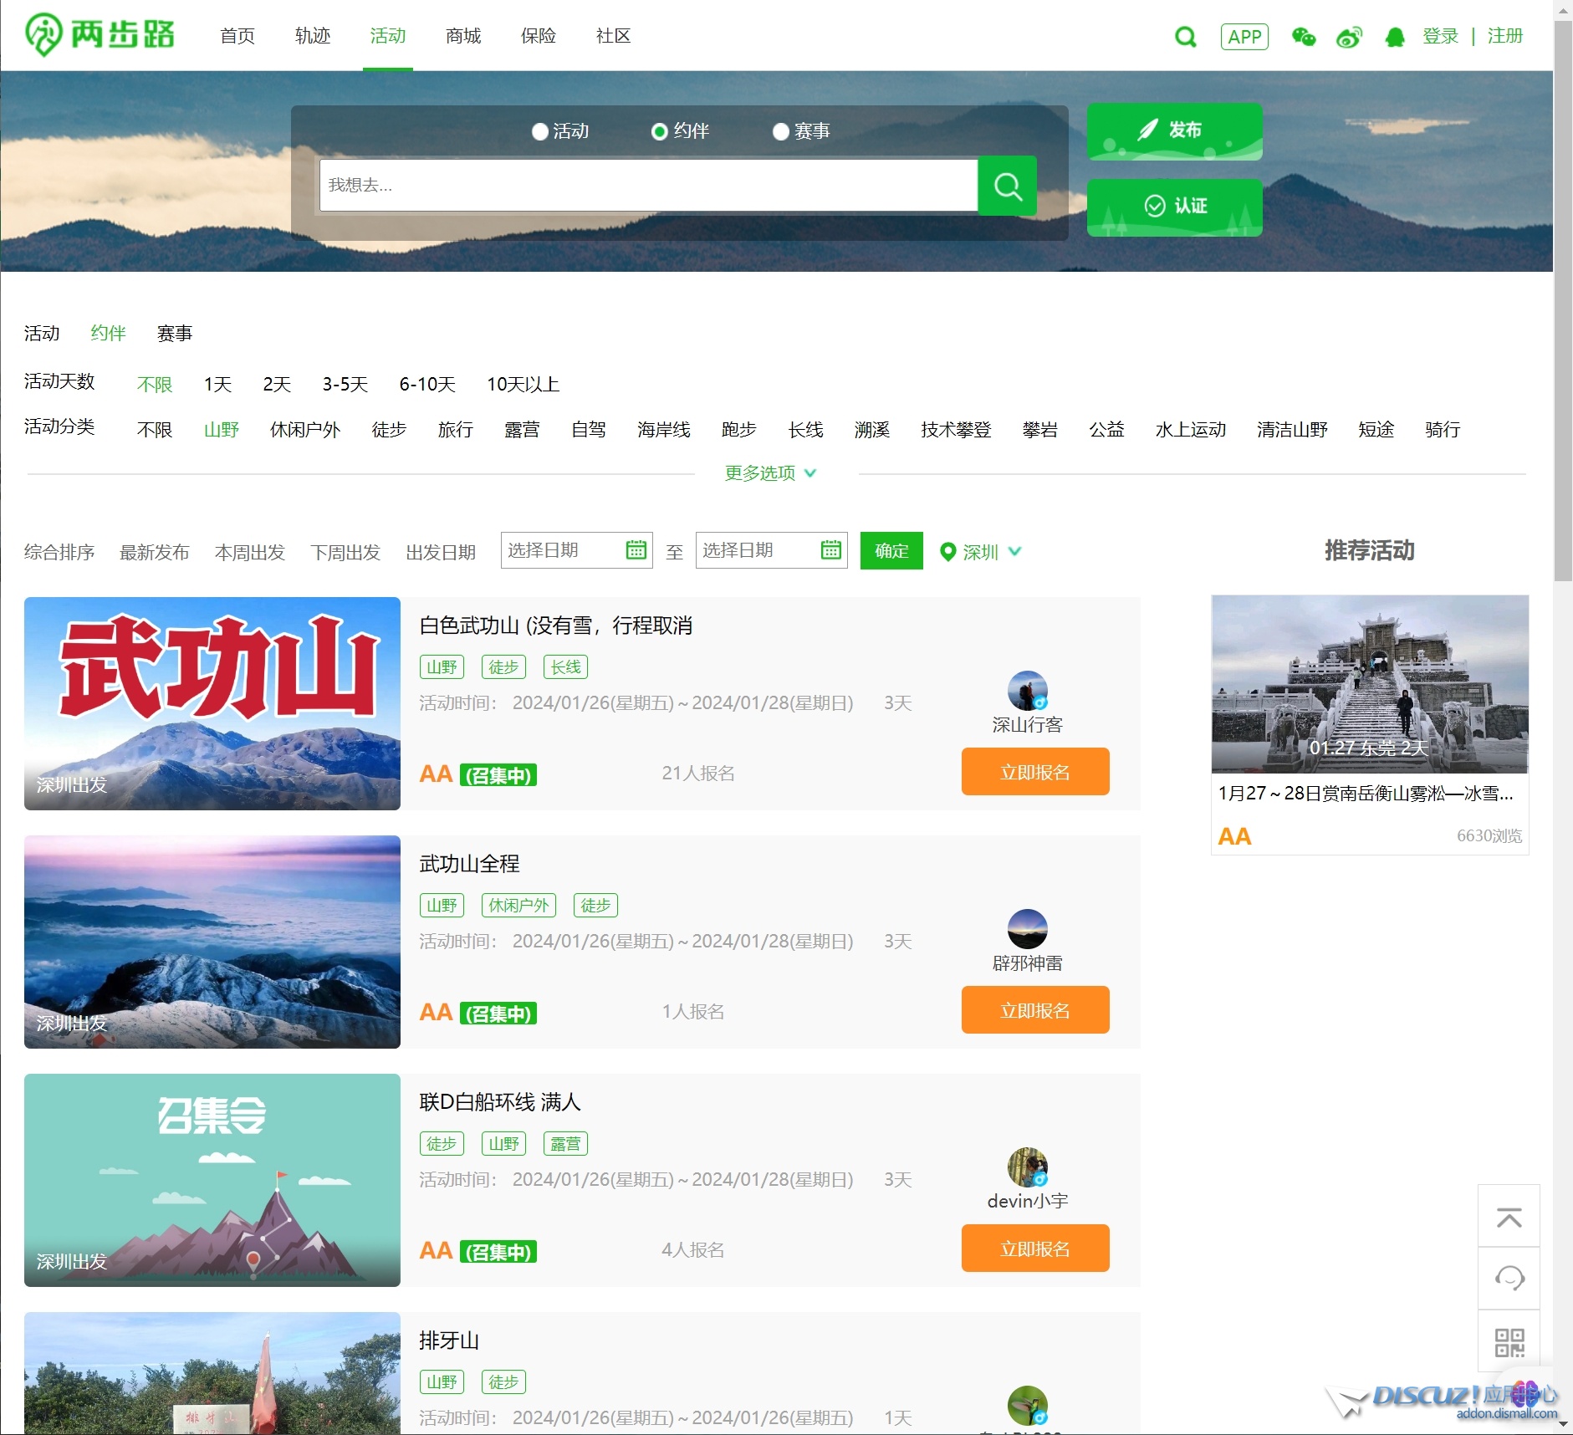Switch to the 商城 nav tab

[x=463, y=36]
